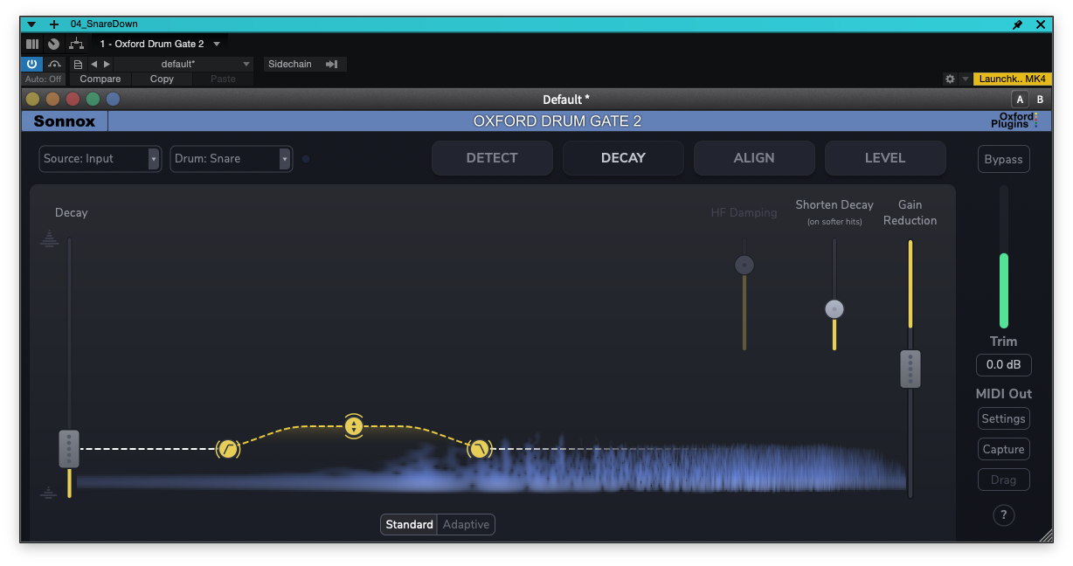Click the automation mode curve icon
This screenshot has width=1073, height=566.
55,64
